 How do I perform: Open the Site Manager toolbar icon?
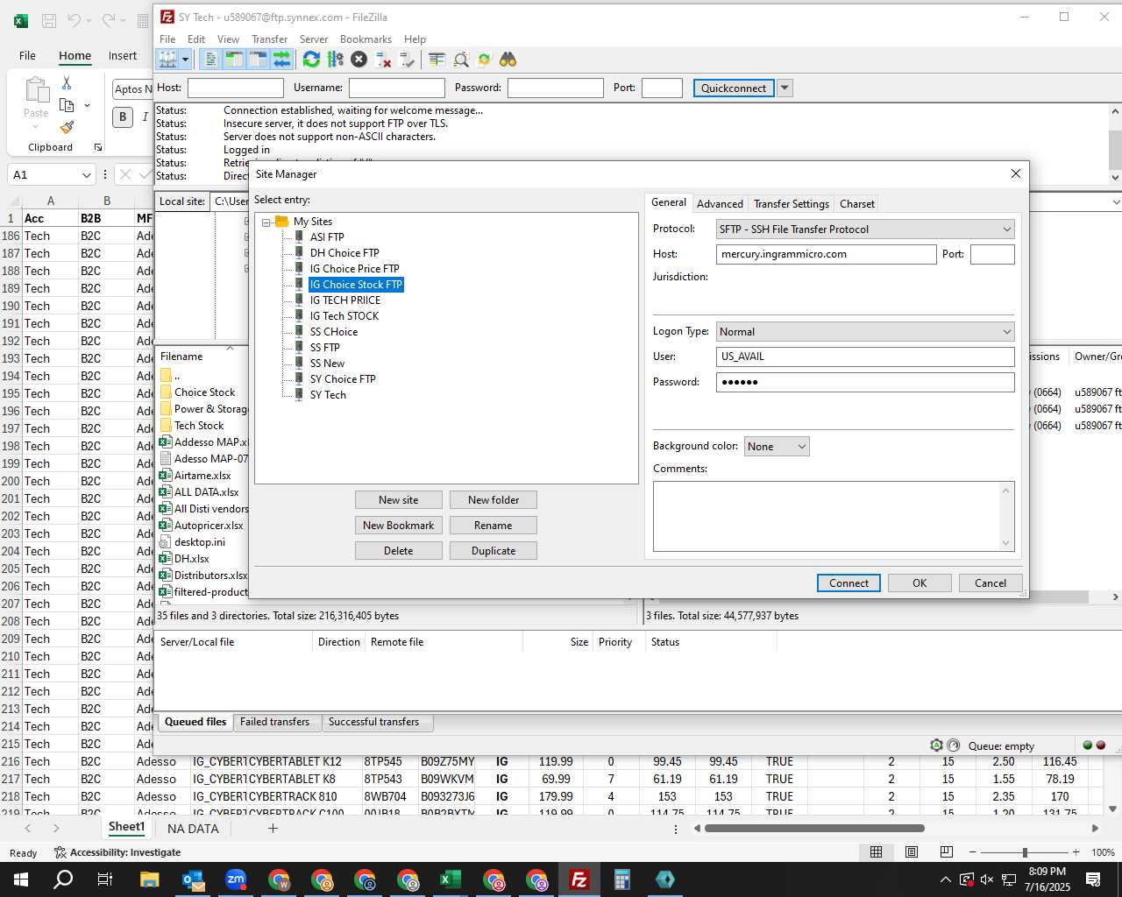[167, 60]
